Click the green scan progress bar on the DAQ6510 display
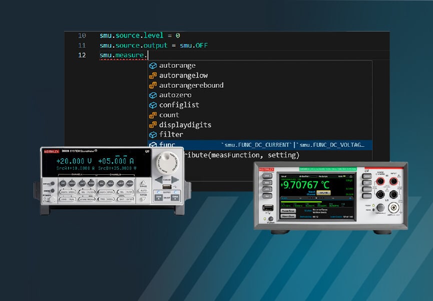This screenshot has width=433, height=301. click(302, 202)
